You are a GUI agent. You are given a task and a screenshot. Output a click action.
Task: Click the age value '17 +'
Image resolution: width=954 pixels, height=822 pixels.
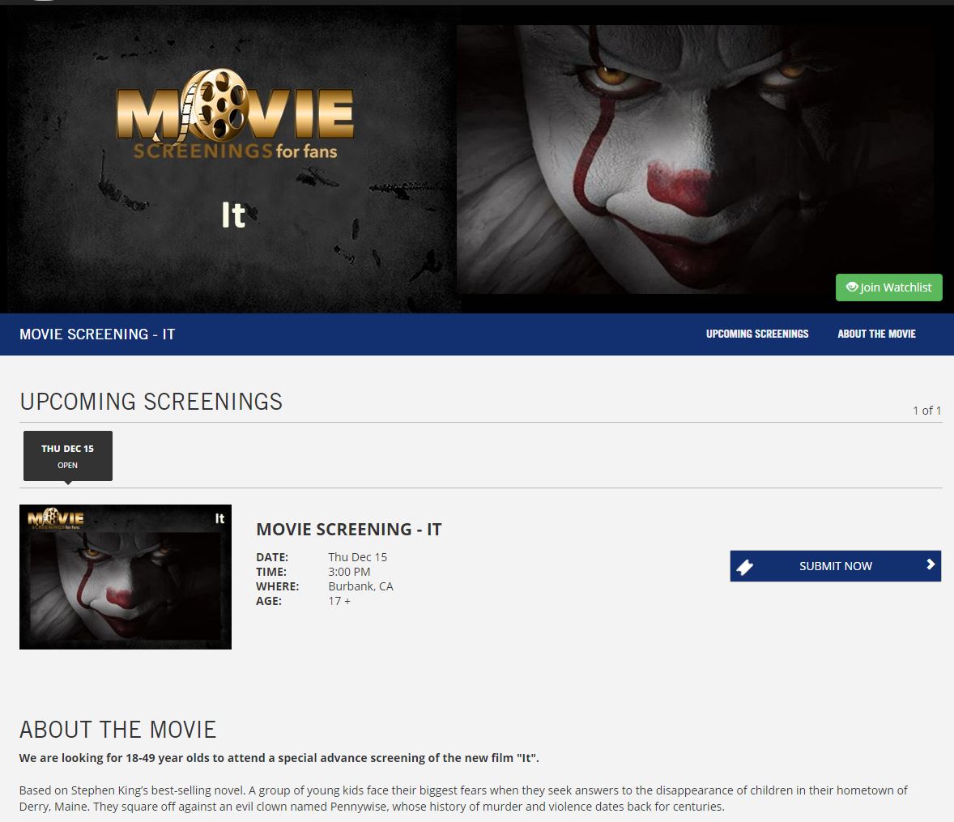(339, 601)
